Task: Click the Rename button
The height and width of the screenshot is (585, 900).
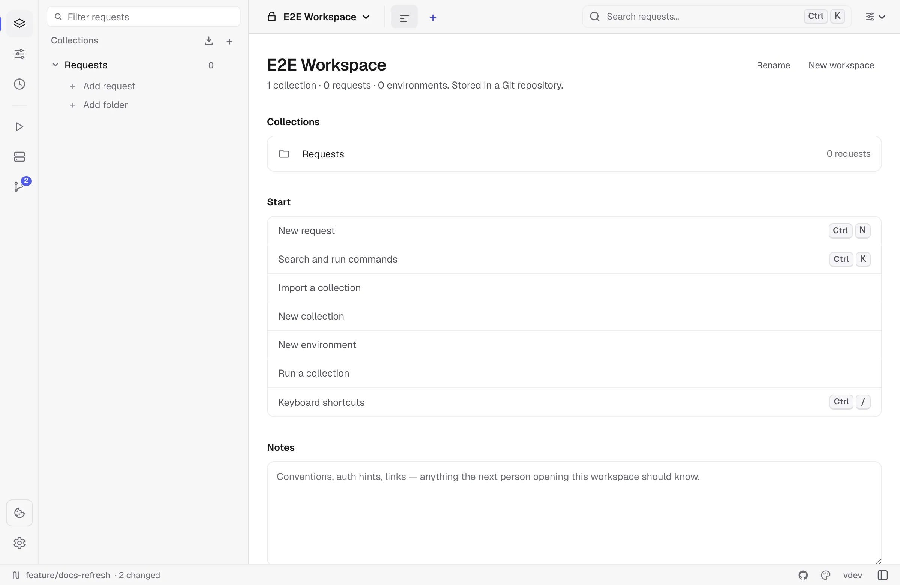Action: [x=773, y=65]
